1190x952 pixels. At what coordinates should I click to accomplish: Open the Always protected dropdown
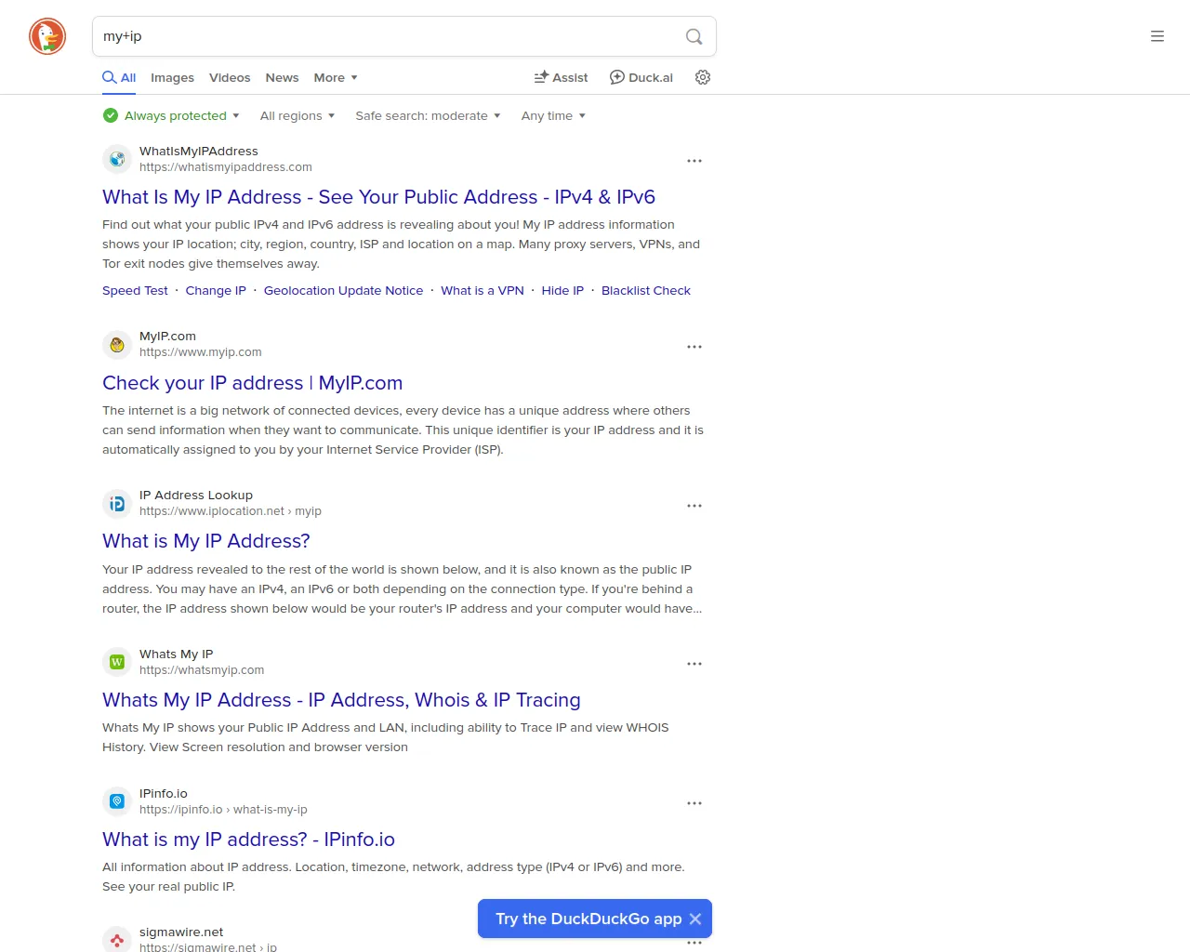pyautogui.click(x=171, y=115)
